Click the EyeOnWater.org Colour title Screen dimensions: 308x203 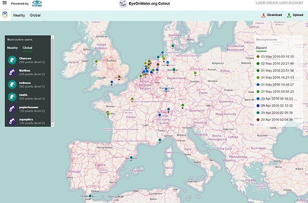pos(149,4)
